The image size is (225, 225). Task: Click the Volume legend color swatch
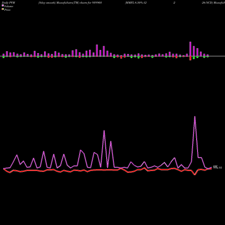tap(3, 5)
